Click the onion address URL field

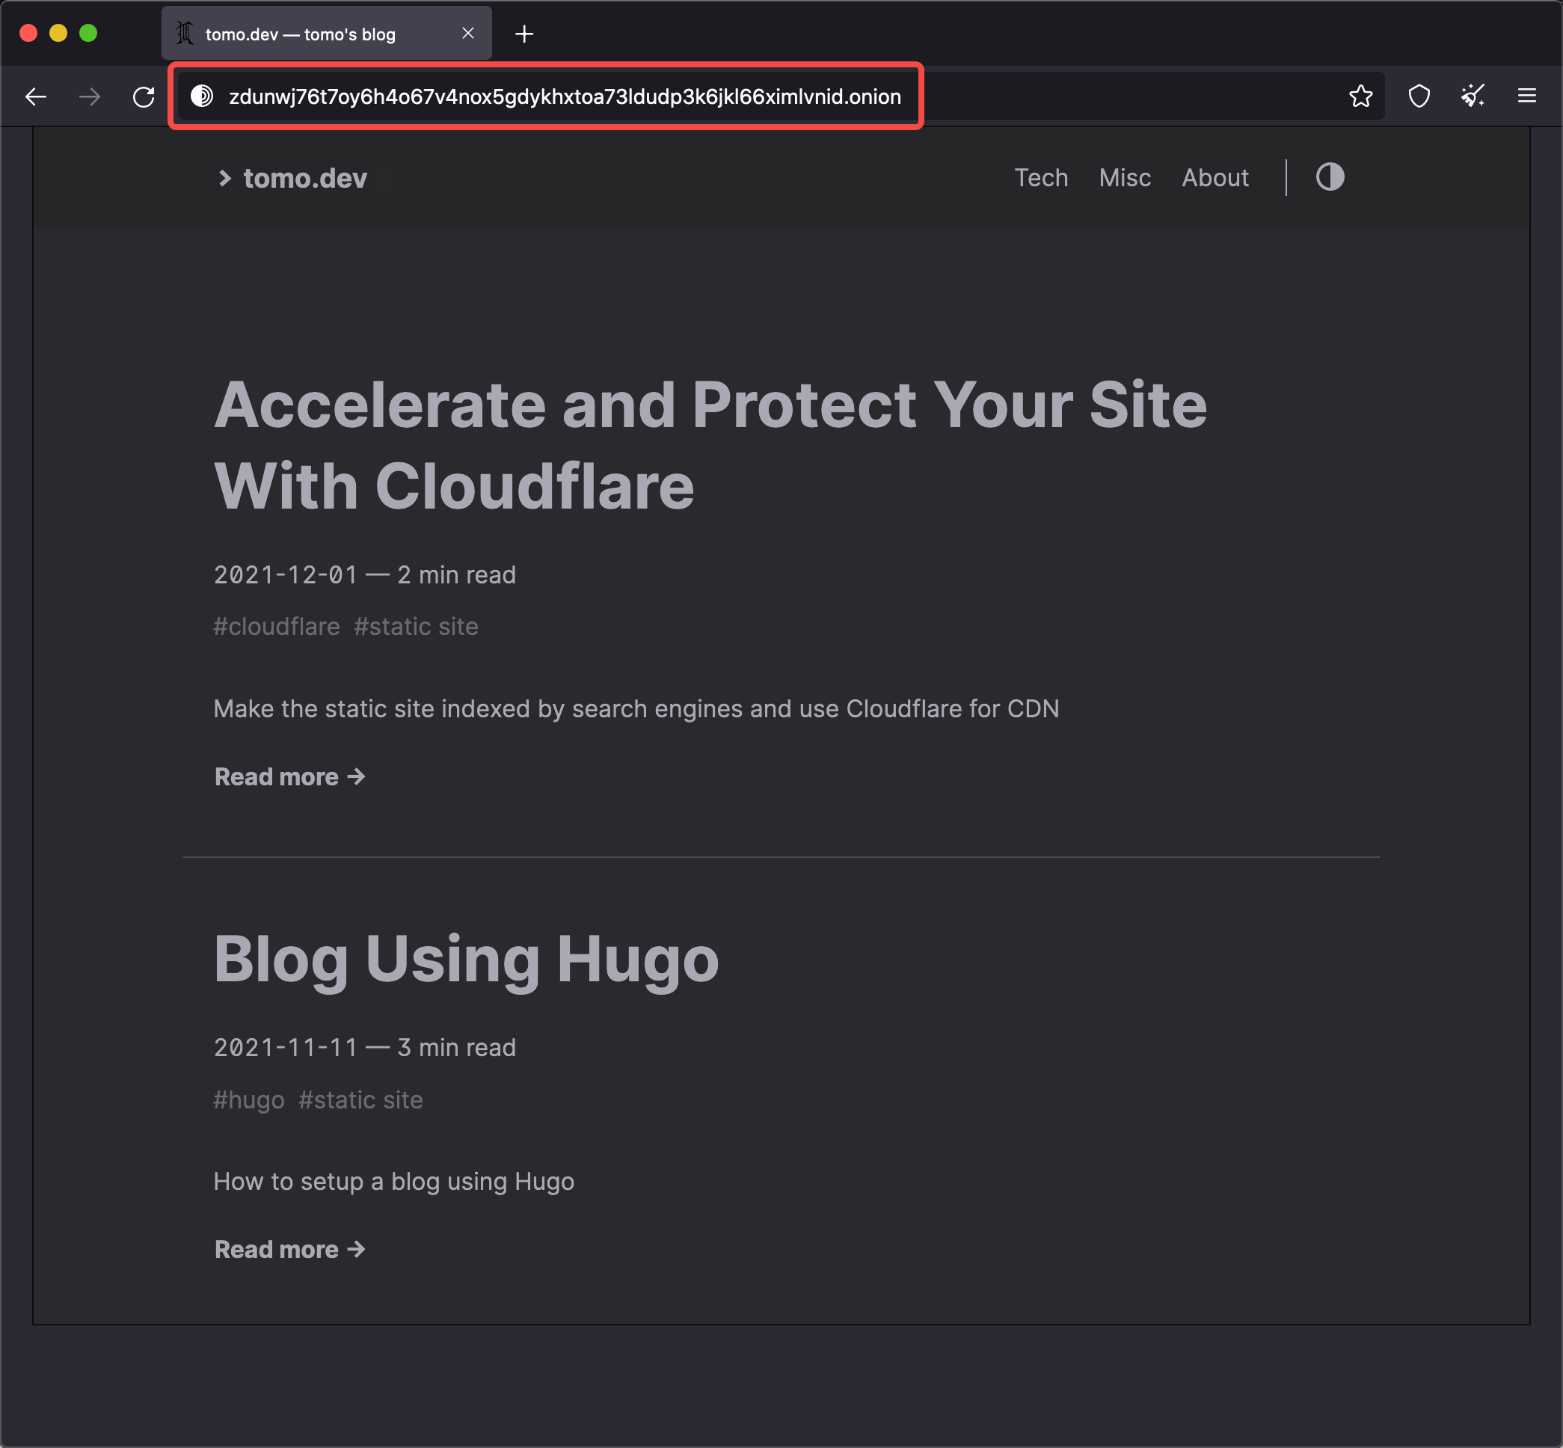coord(564,96)
